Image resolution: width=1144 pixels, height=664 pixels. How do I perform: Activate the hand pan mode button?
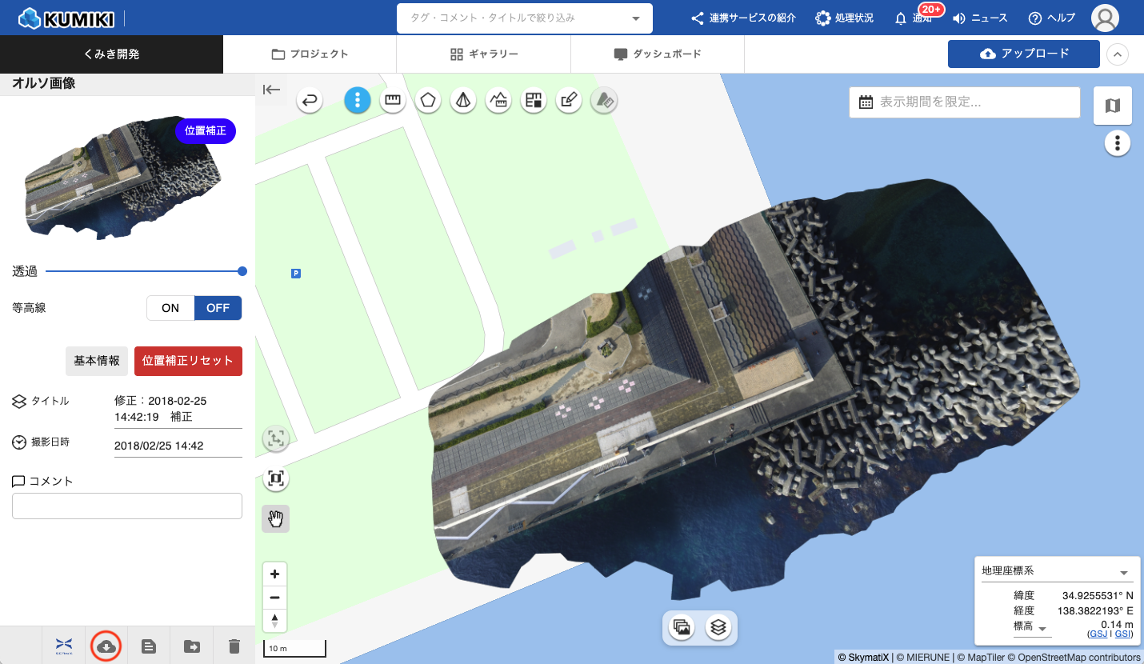click(276, 519)
